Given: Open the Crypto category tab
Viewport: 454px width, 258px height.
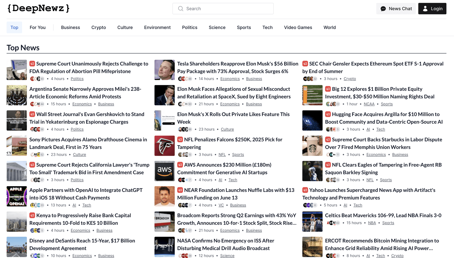Looking at the screenshot, I should pyautogui.click(x=98, y=28).
